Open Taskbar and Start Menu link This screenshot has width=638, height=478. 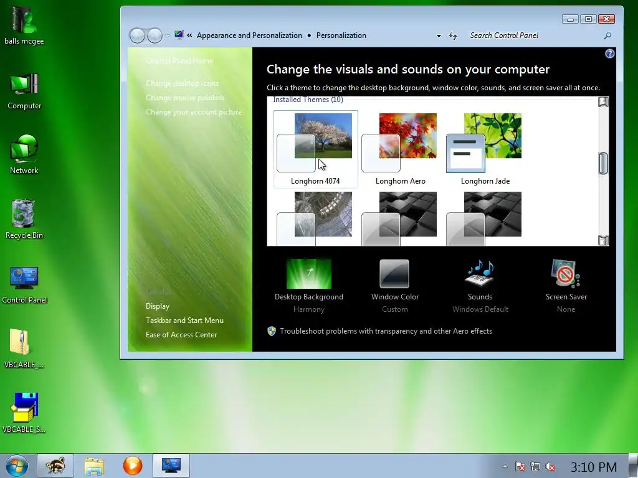pos(184,321)
